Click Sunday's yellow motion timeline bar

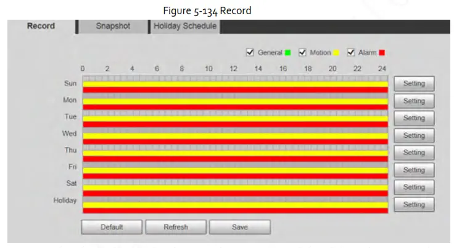pos(236,84)
